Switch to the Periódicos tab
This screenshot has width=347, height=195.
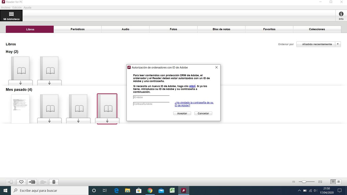click(77, 29)
